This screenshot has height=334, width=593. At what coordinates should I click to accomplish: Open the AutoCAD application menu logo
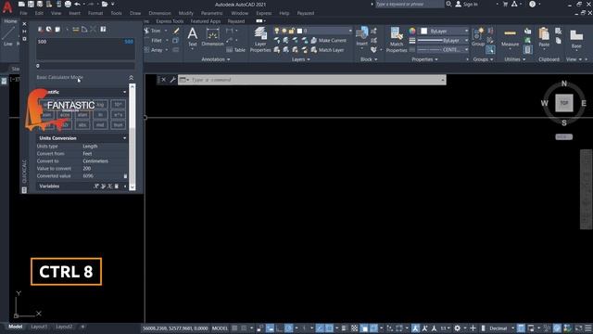point(7,7)
